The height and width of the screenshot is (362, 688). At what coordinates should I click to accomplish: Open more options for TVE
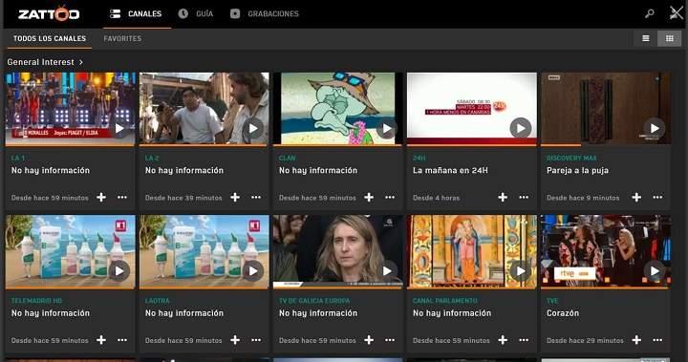click(x=657, y=340)
